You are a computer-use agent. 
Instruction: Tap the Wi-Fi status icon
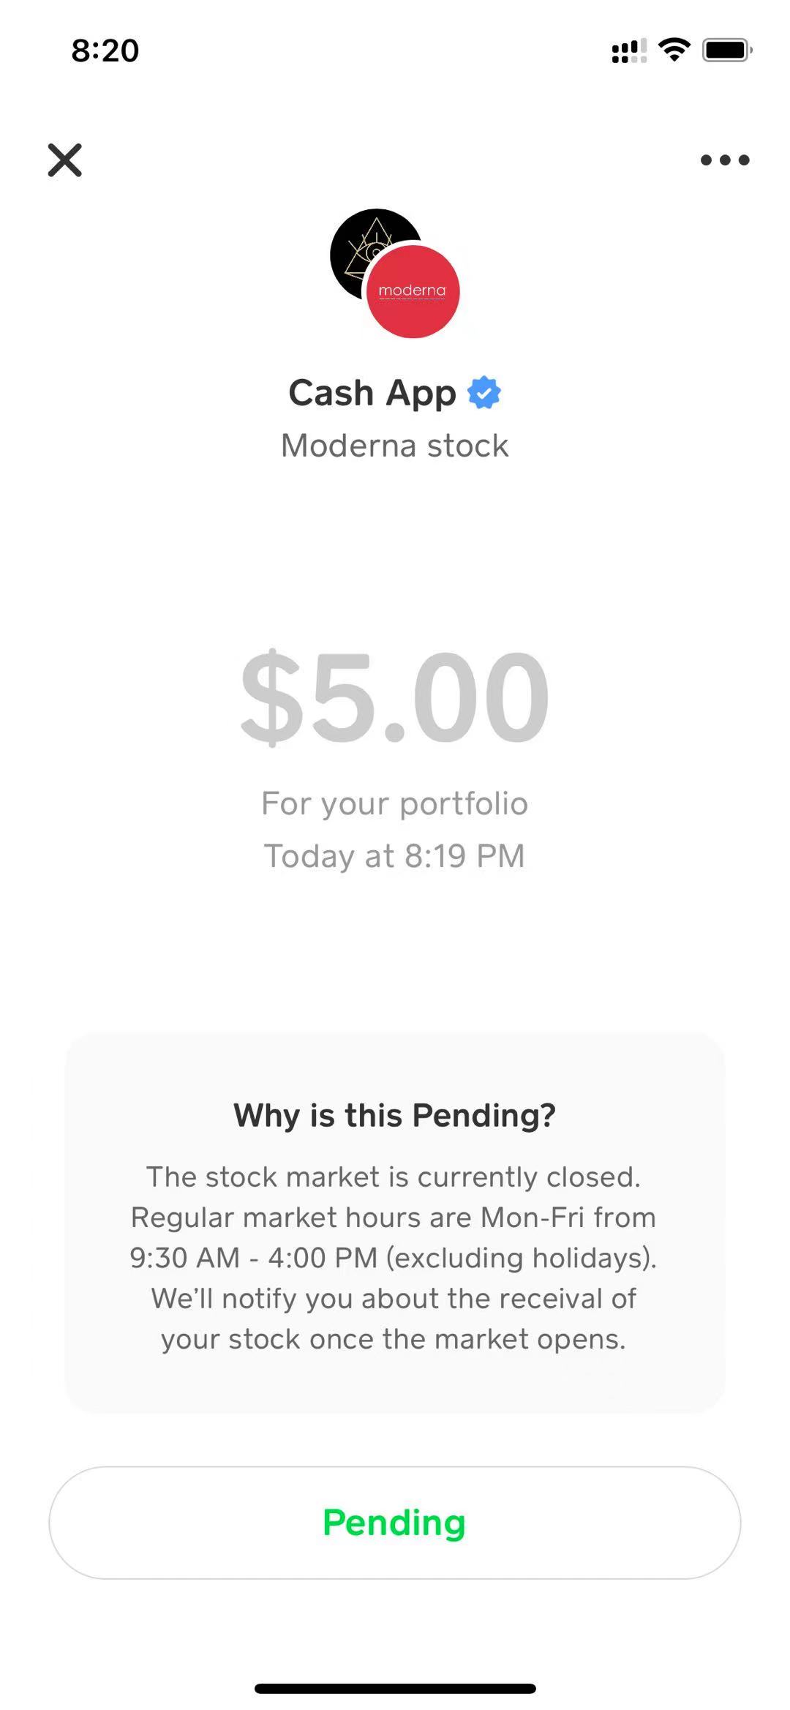point(674,50)
